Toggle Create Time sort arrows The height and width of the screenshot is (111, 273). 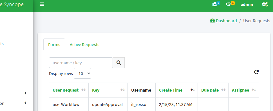click(x=193, y=90)
